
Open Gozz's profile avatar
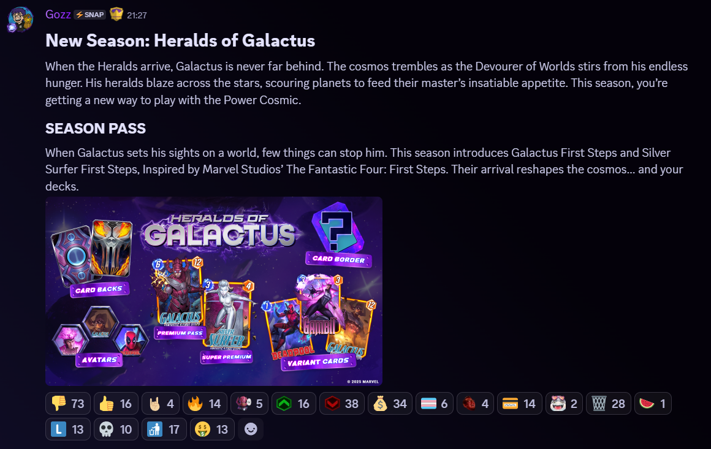pos(20,19)
